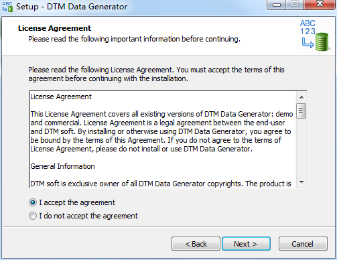Click the bold "License Agreement" page heading
This screenshot has width=337, height=260.
(x=54, y=28)
